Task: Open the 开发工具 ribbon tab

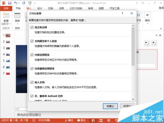Action: [x=114, y=8]
